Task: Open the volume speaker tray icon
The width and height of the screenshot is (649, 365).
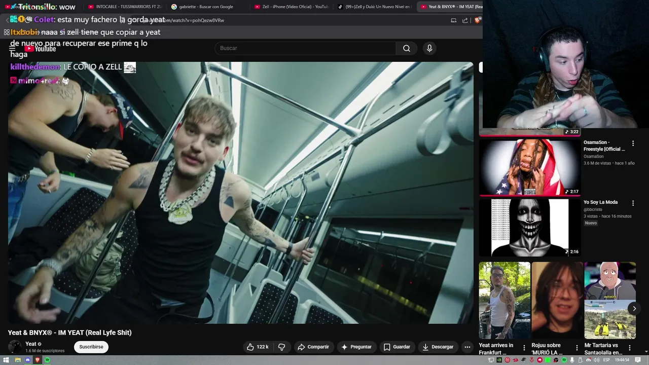Action: (x=596, y=360)
